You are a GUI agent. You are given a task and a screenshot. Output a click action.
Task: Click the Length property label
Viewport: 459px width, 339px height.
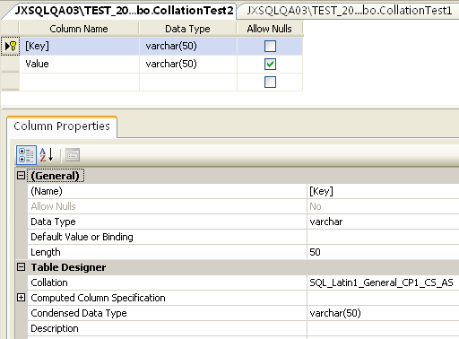tap(46, 252)
